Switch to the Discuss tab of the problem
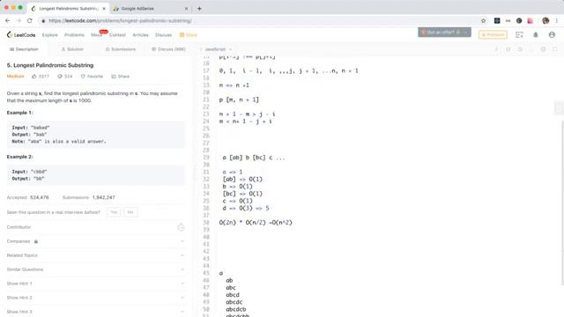The width and height of the screenshot is (564, 317). click(168, 49)
